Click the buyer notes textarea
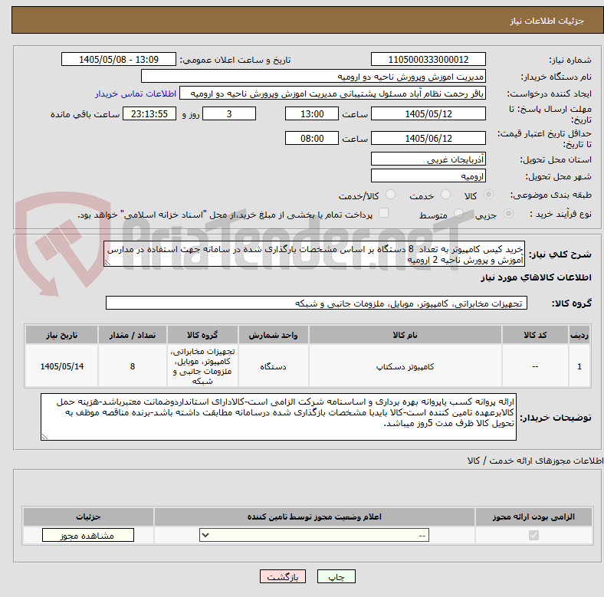The width and height of the screenshot is (604, 597). coord(278,417)
